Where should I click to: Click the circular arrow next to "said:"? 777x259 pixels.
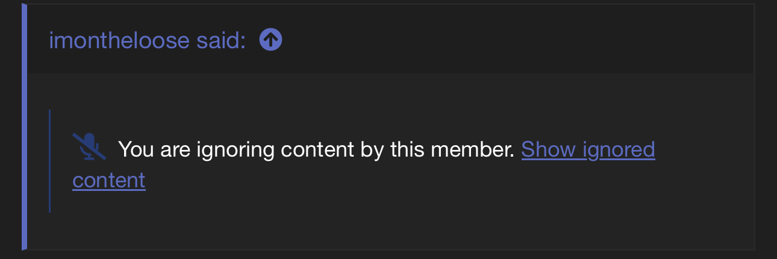point(270,40)
